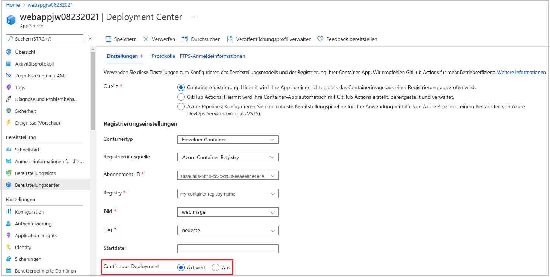Enable Continuous Deployment with Aktiviert
The height and width of the screenshot is (277, 550).
coord(181,267)
